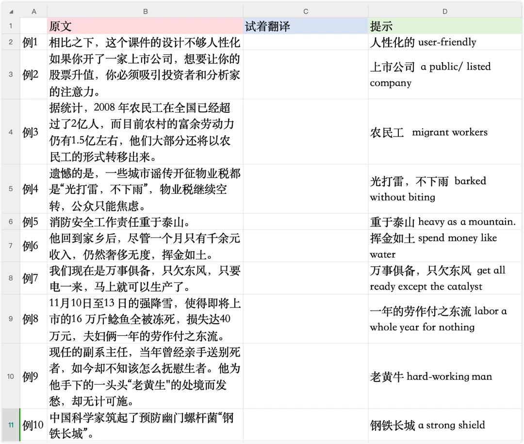Click the cell labeled 例1

click(x=33, y=42)
